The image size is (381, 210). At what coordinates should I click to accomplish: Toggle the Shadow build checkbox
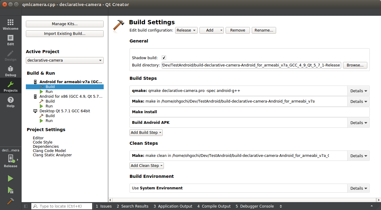[164, 58]
